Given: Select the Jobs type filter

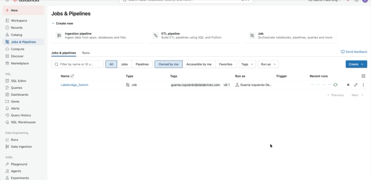Looking at the screenshot, I should 124,64.
